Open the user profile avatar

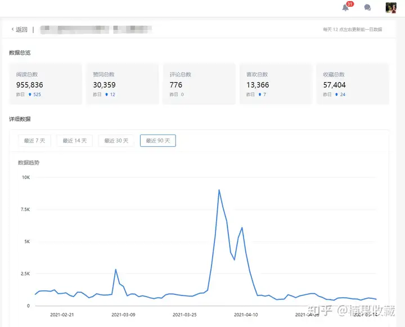[x=391, y=8]
